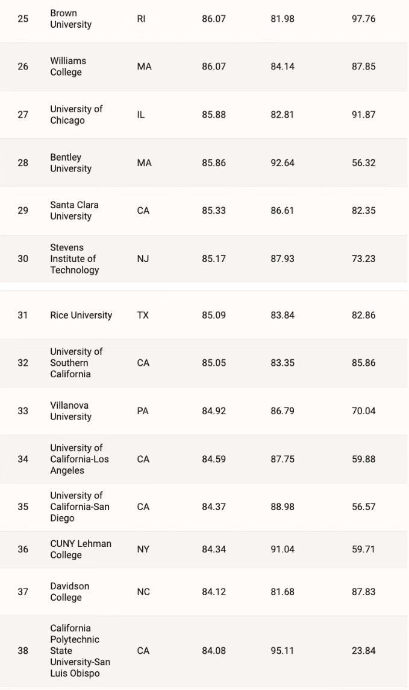Open the Bentley University name
Image resolution: width=409 pixels, height=690 pixels.
(70, 163)
